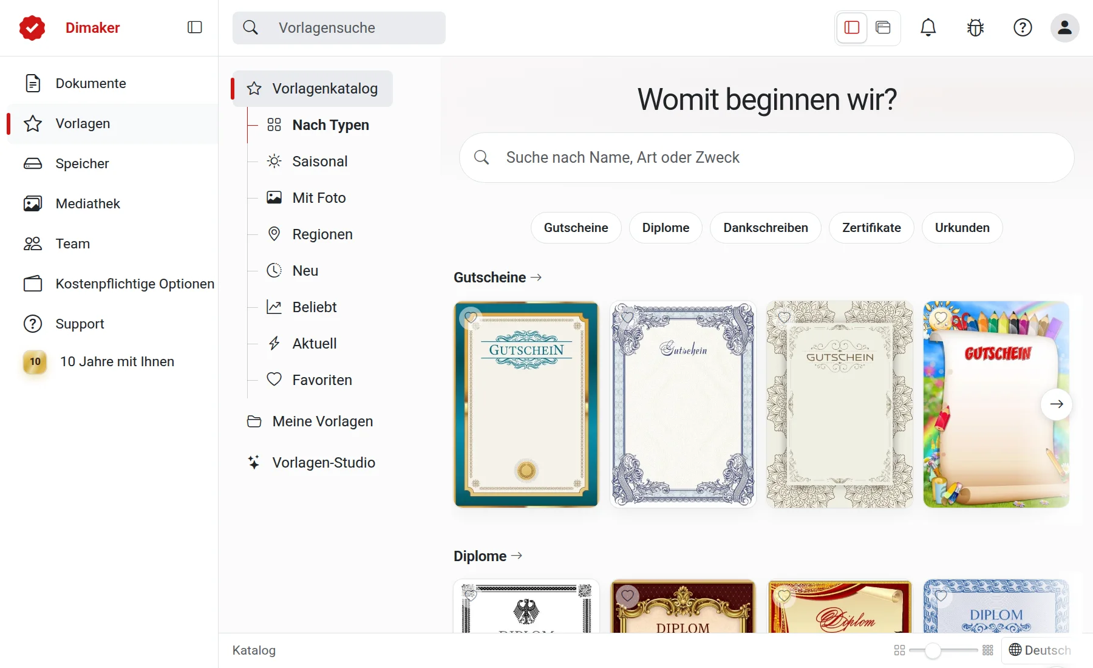Screen dimensions: 1093x668
Task: Filter by Diplome chip
Action: coord(666,228)
